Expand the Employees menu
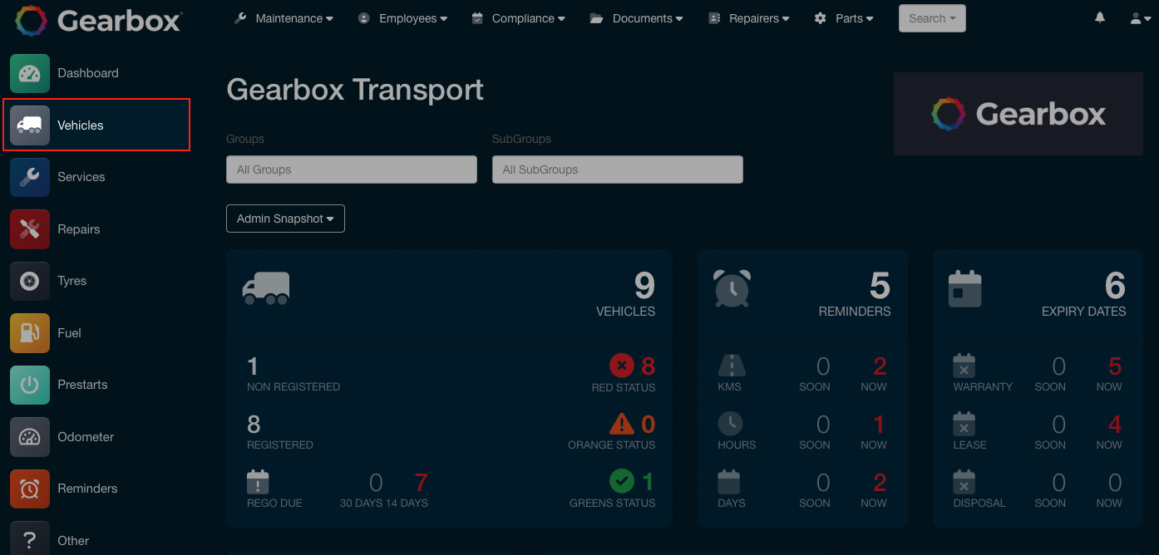 pos(402,18)
